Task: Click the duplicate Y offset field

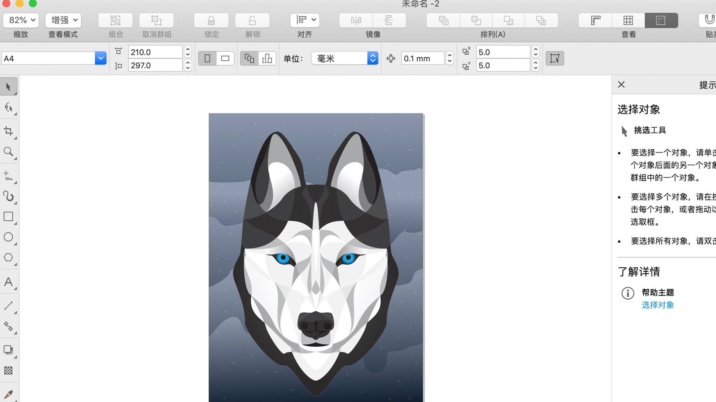Action: pos(503,66)
